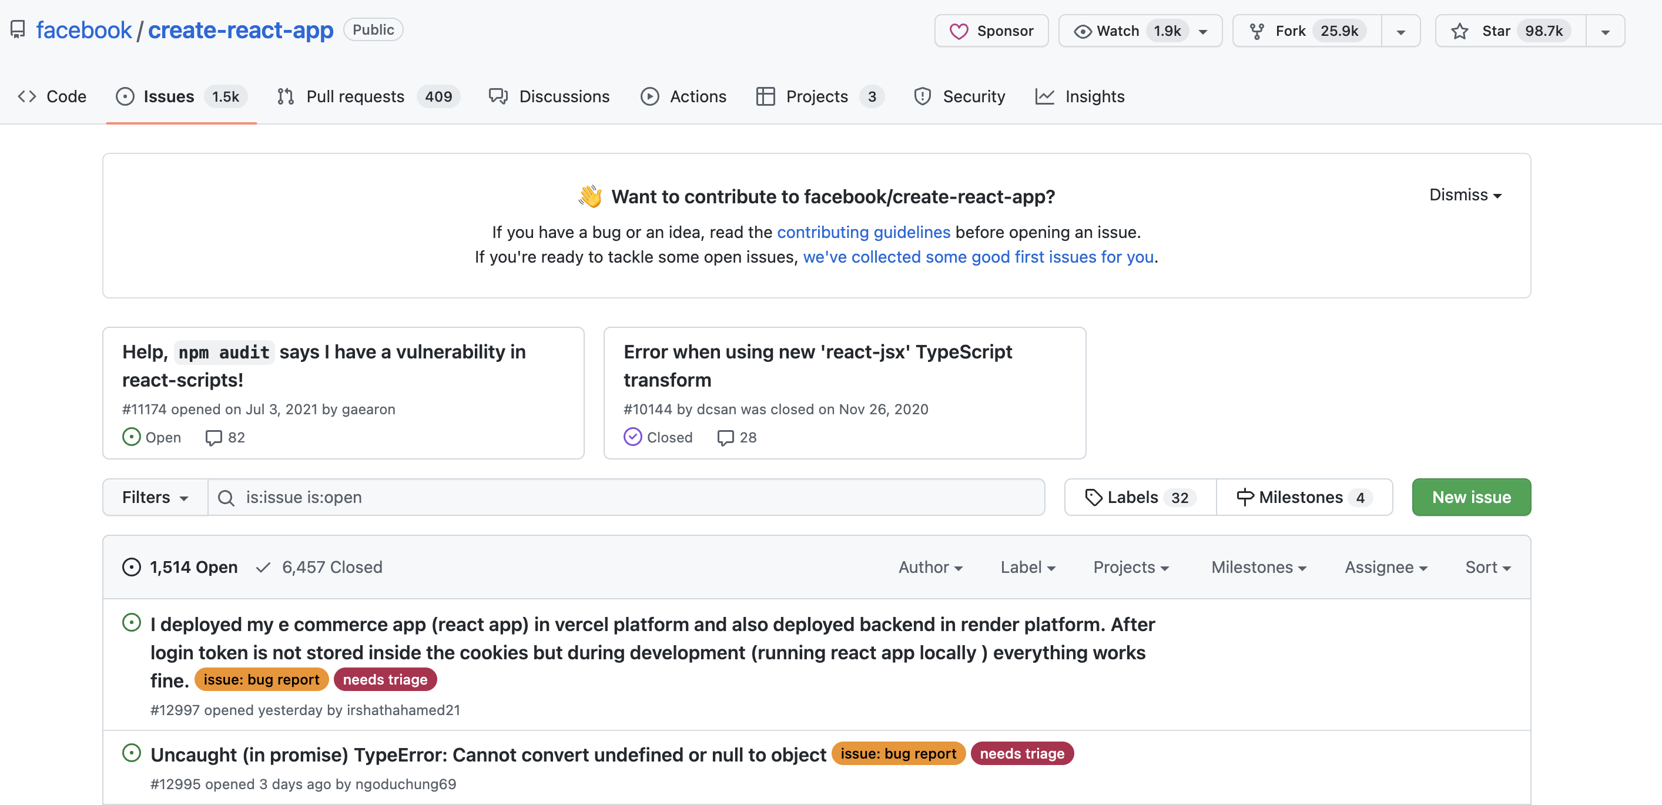The height and width of the screenshot is (805, 1662).
Task: Open pinned issue about react-jsx TypeScript transform
Action: [x=817, y=365]
